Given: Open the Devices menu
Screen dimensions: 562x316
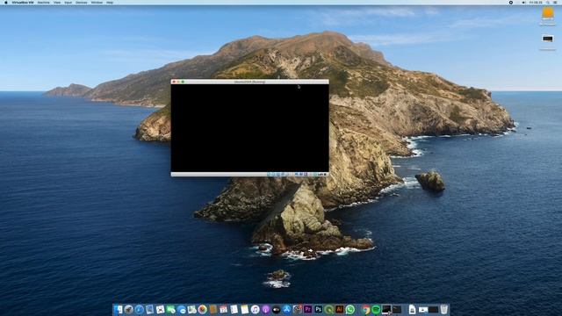Looking at the screenshot, I should click(x=82, y=3).
